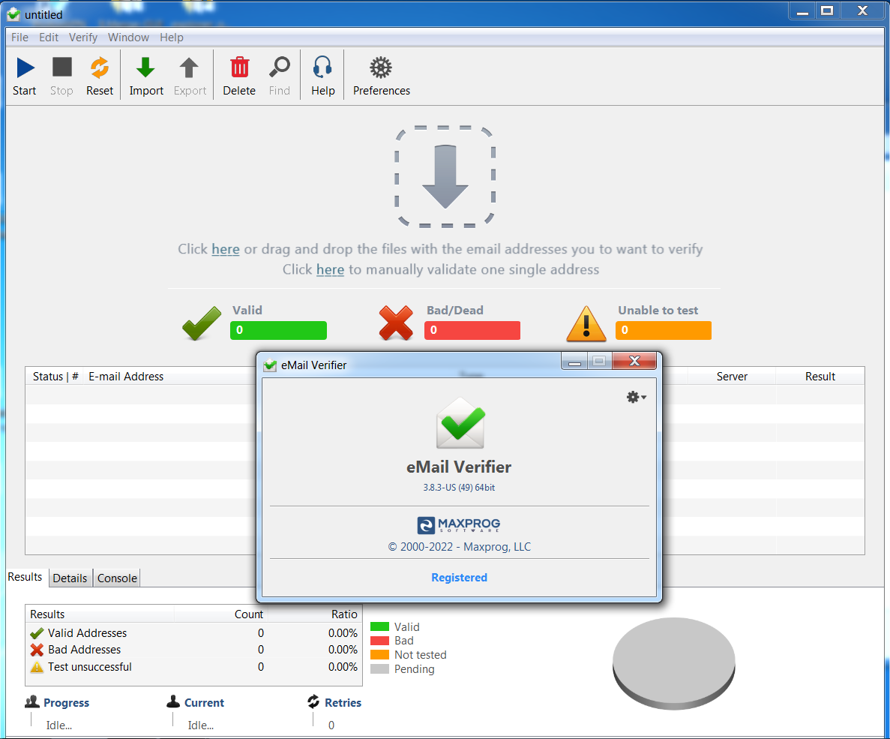Click the Start verification play icon
The height and width of the screenshot is (739, 890).
point(25,68)
